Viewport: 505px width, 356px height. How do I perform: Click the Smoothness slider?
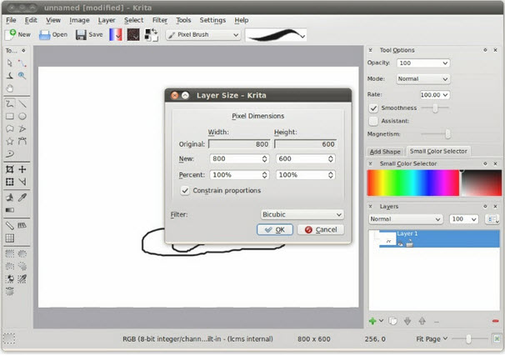tap(435, 108)
